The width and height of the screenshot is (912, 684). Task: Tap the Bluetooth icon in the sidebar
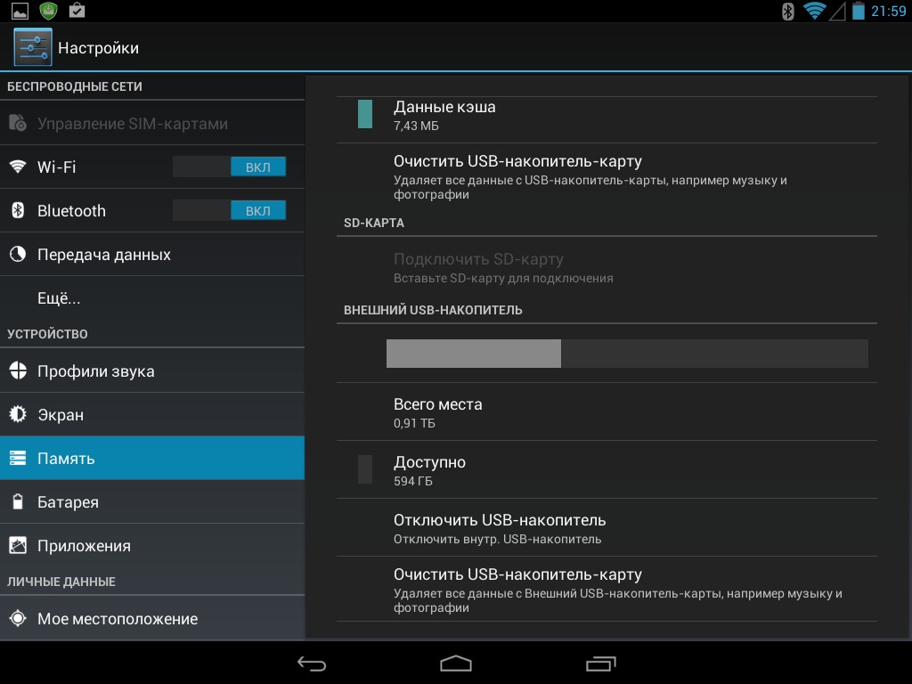(x=18, y=210)
